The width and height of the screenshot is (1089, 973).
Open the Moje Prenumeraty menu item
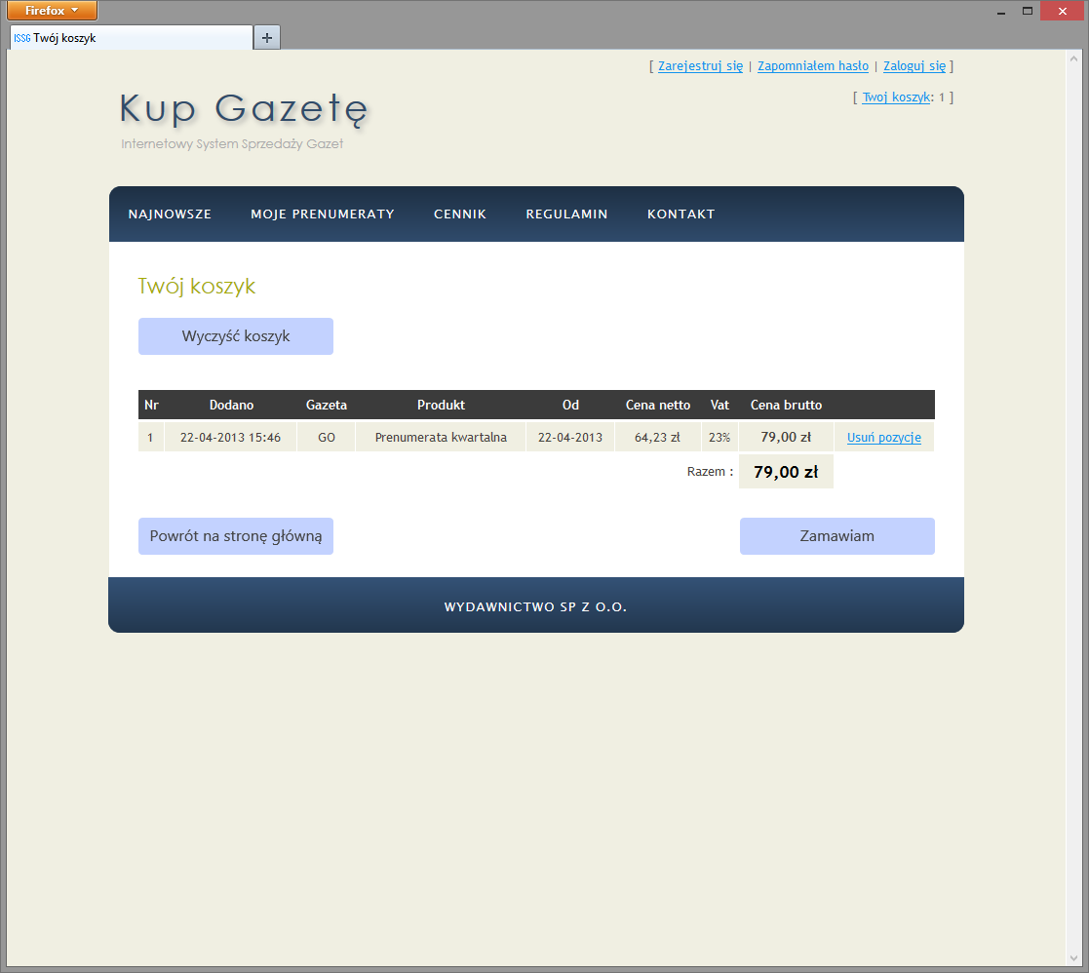point(322,214)
